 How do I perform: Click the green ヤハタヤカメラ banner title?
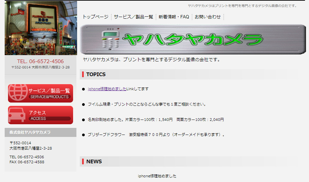[193, 40]
